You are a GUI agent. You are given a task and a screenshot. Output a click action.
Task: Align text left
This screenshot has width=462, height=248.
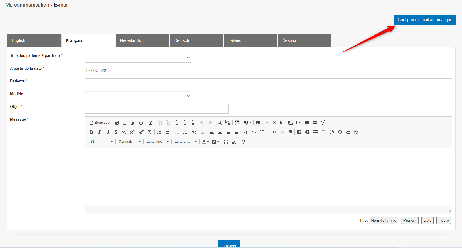pos(212,132)
